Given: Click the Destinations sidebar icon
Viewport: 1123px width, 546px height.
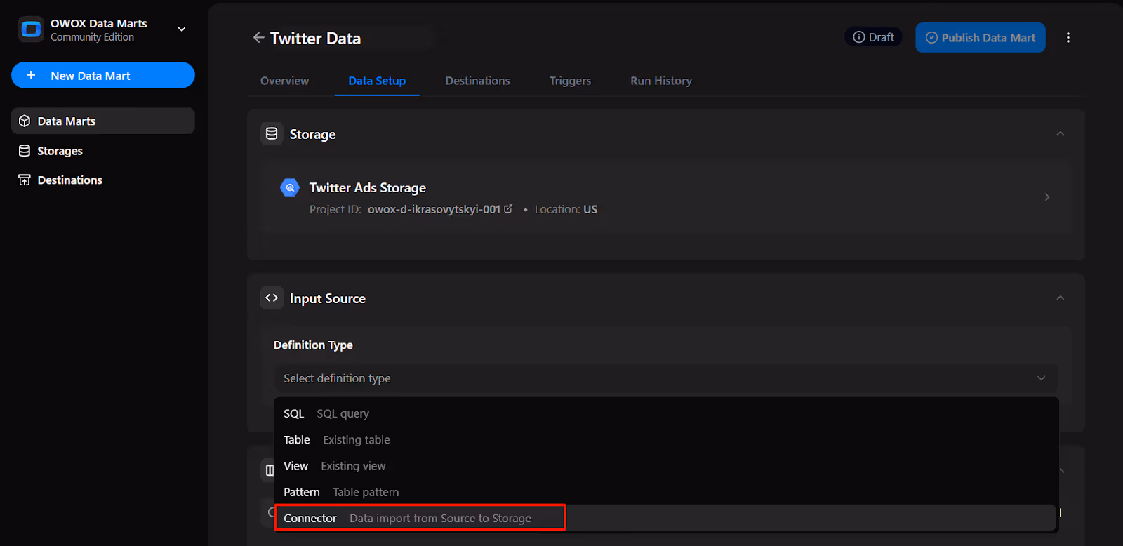Looking at the screenshot, I should point(25,180).
